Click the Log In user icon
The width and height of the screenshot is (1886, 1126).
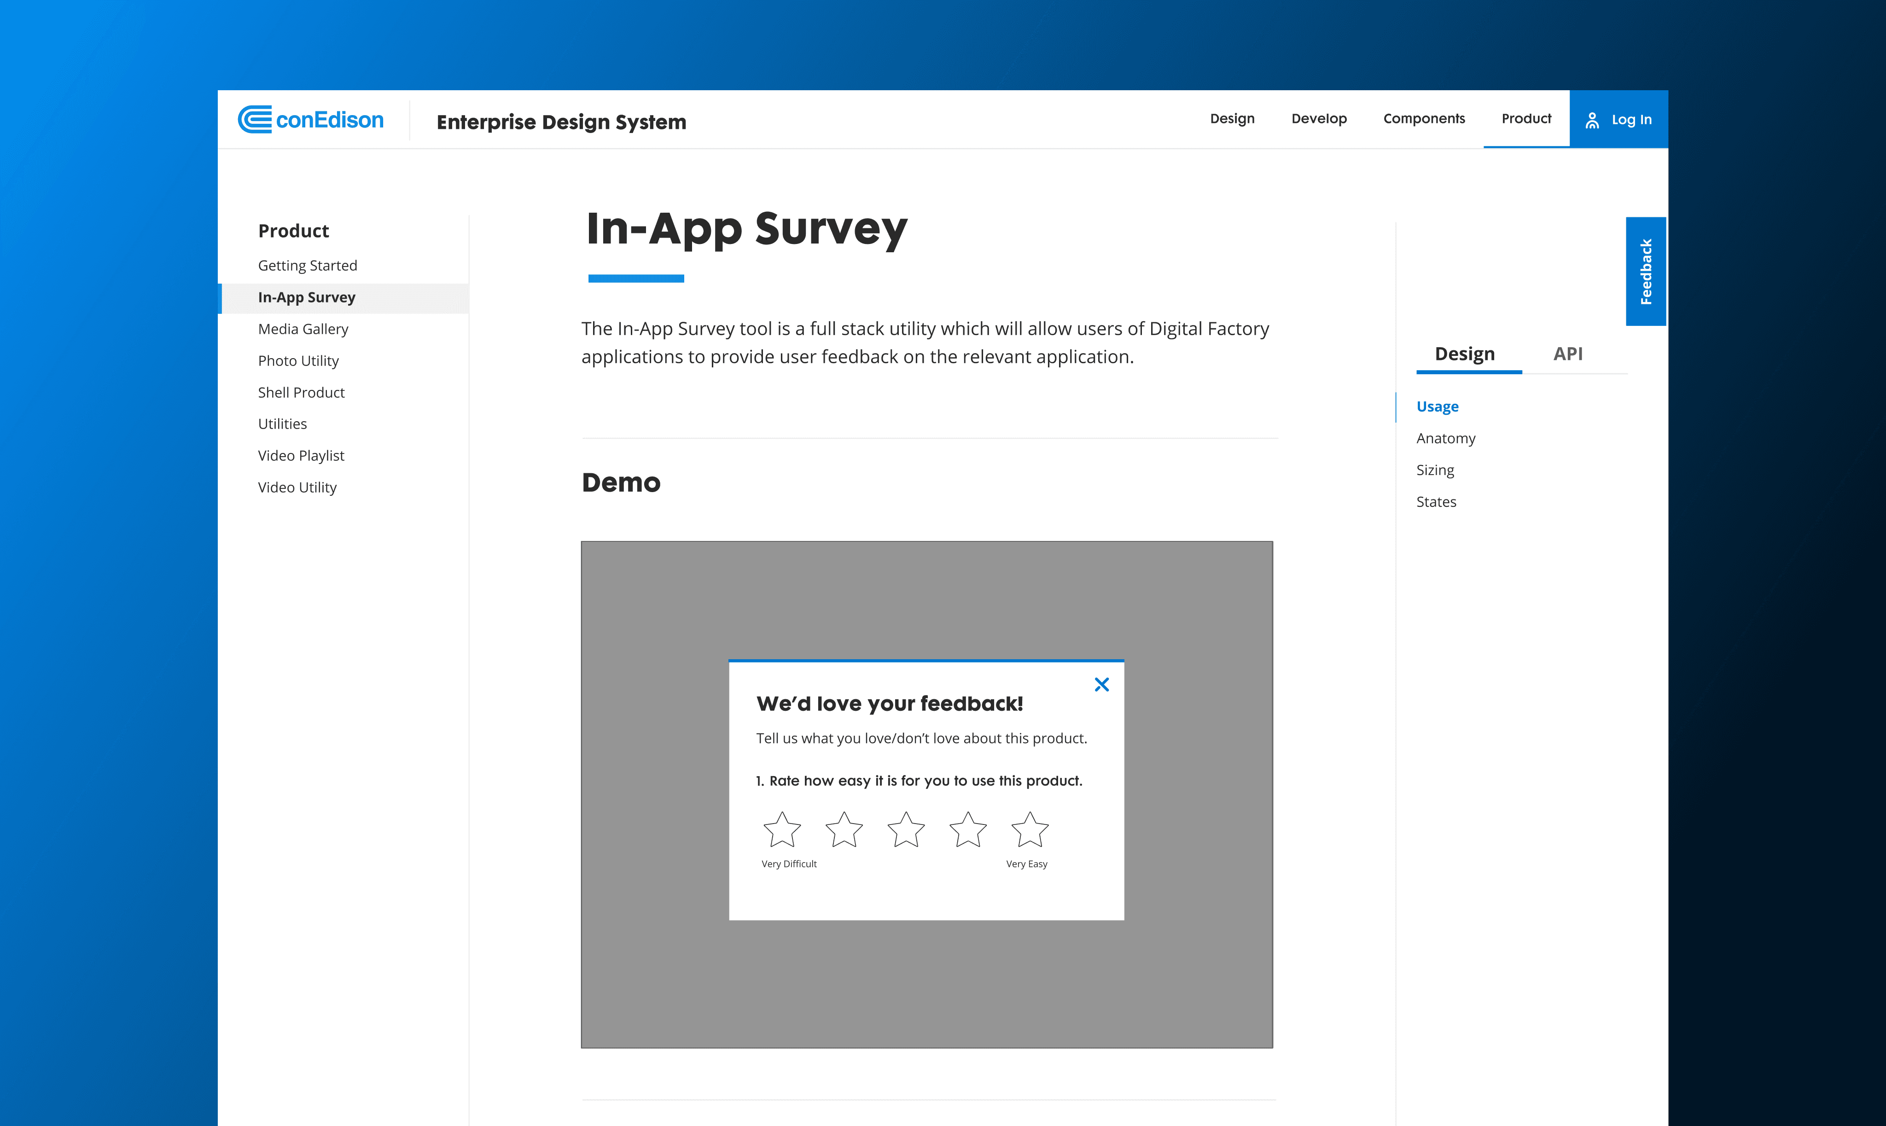click(1592, 120)
